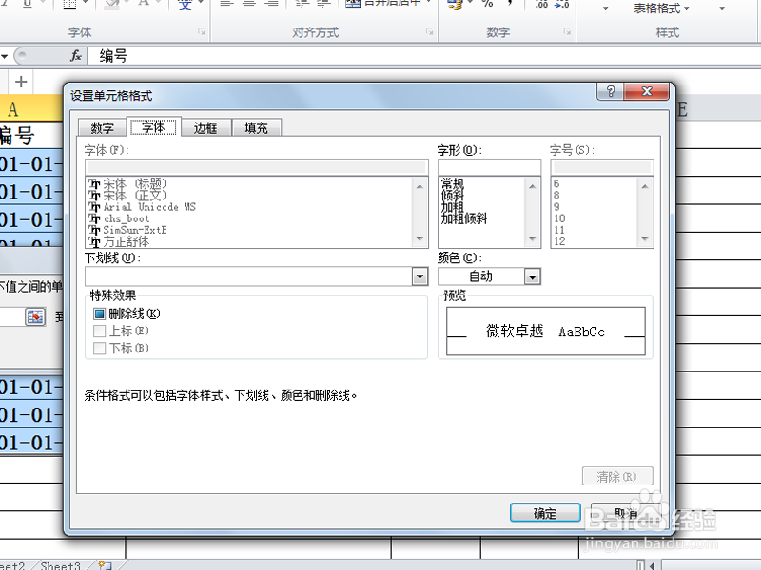Switch to the 字体 tab

[x=153, y=127]
